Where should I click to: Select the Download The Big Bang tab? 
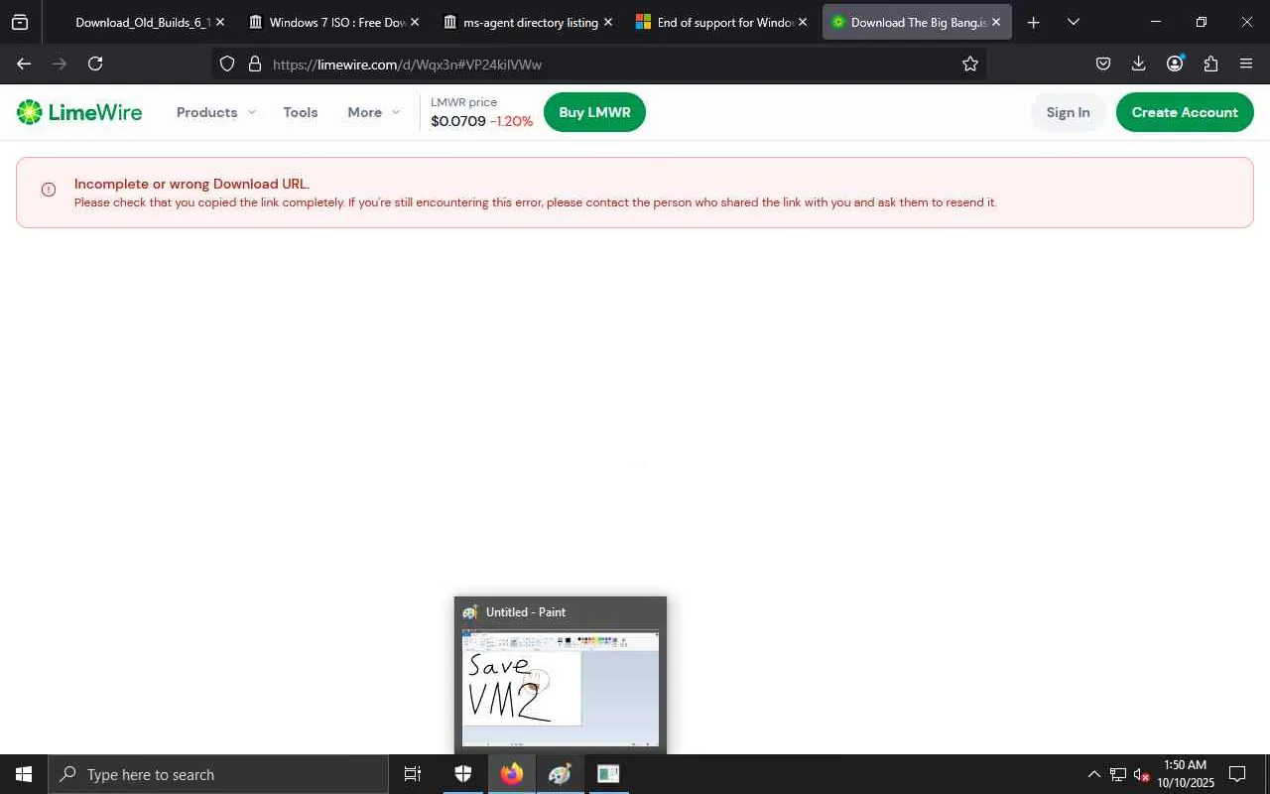917,22
